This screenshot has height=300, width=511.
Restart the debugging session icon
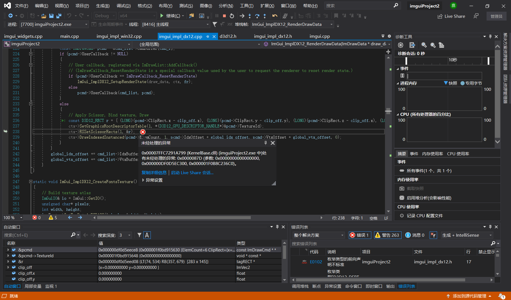[232, 16]
